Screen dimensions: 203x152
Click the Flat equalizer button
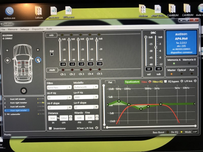point(110,82)
